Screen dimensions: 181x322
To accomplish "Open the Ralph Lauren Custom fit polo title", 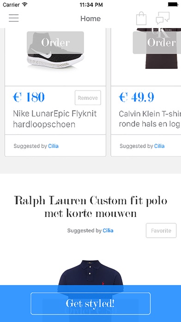I will (x=90, y=207).
